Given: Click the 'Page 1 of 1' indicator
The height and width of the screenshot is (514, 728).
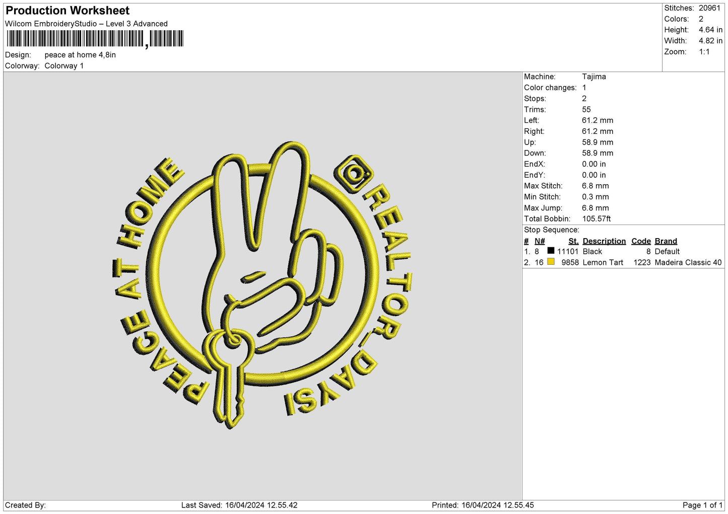Looking at the screenshot, I should click(702, 505).
